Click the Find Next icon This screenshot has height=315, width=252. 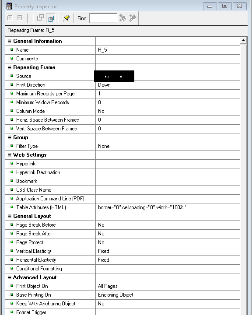[122, 18]
